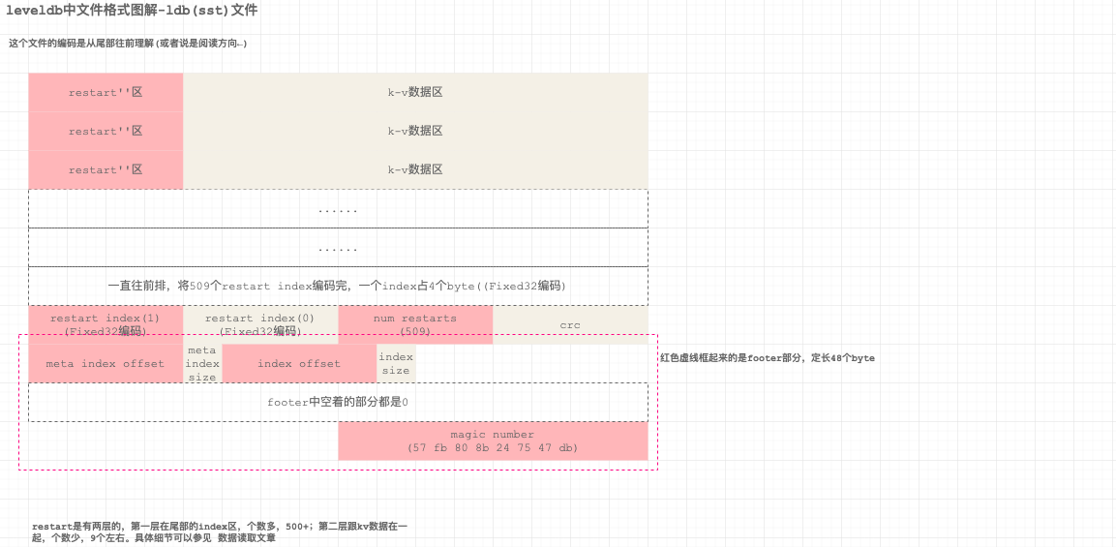Click the note '红色虚线框起来的是footer部分，定长48个byte'

(768, 358)
